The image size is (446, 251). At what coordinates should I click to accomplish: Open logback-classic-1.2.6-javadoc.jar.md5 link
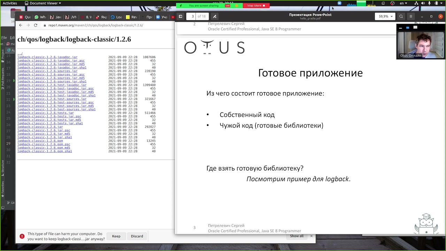tap(51, 64)
